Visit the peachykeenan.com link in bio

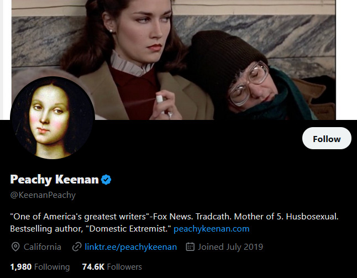tap(212, 228)
